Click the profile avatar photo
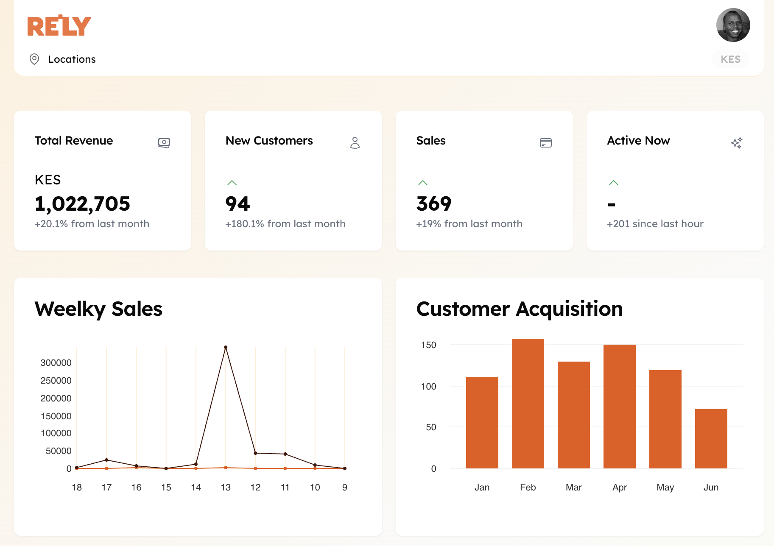 733,25
